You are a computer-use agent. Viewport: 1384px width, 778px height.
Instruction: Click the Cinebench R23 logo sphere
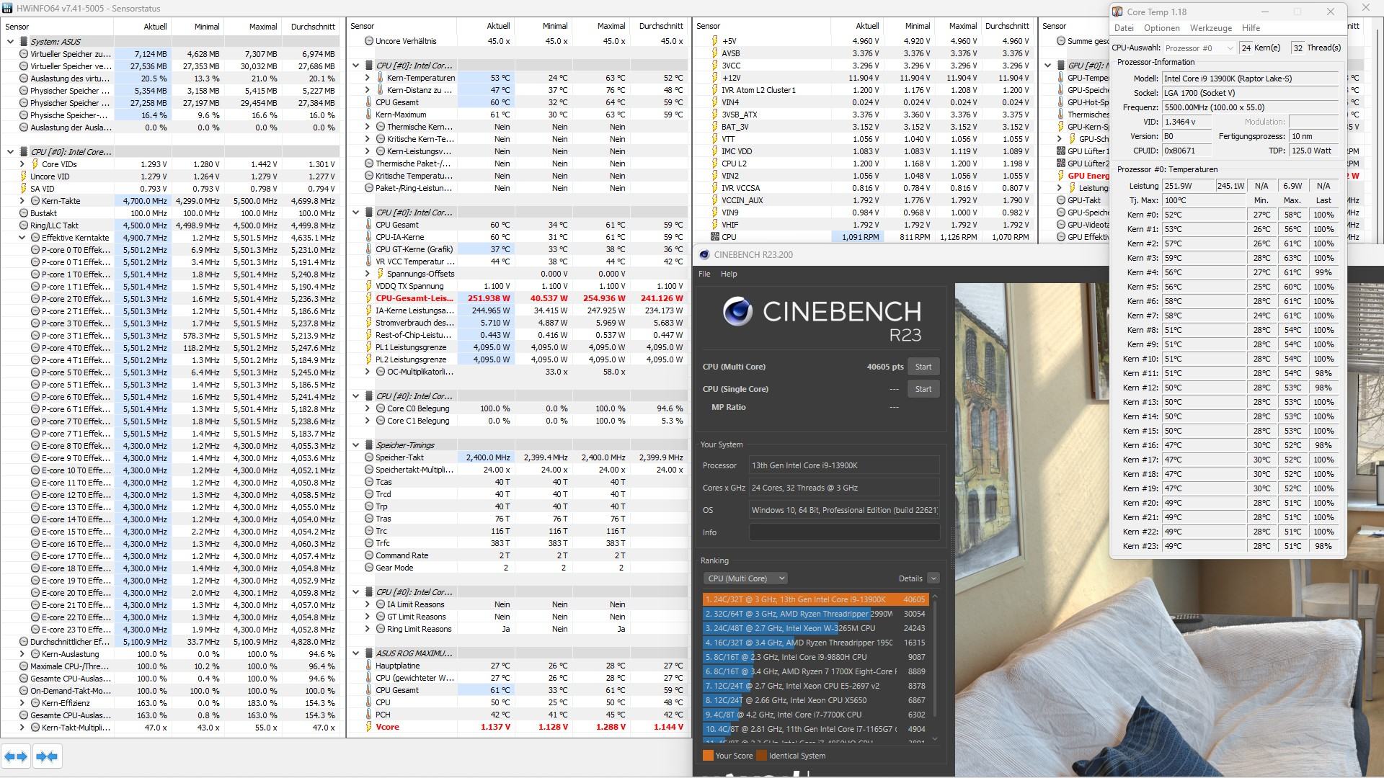737,311
